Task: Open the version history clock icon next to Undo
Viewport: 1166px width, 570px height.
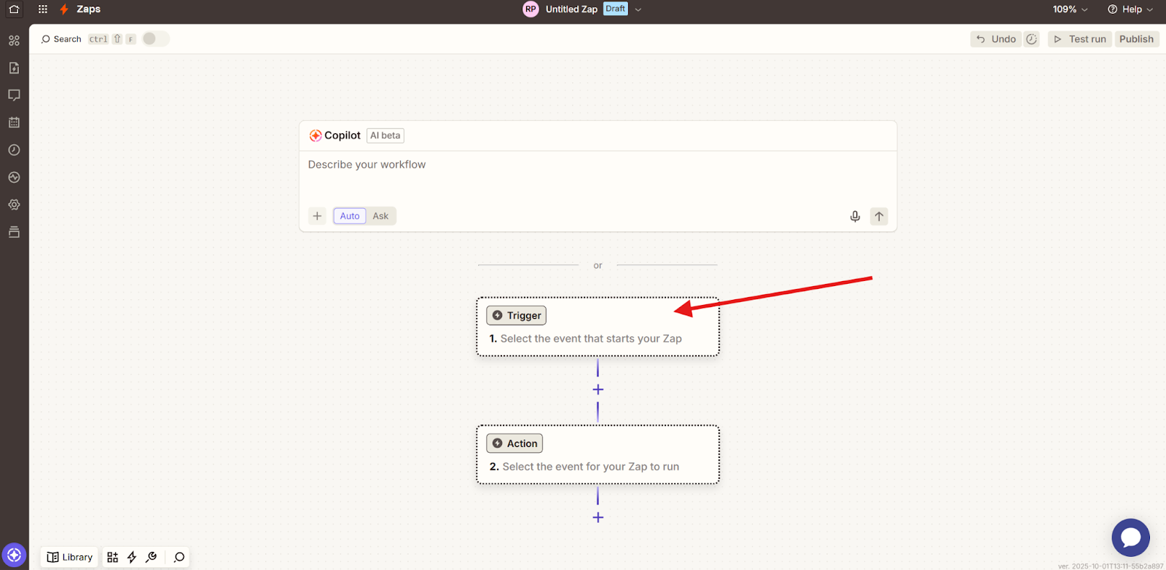Action: click(x=1031, y=39)
